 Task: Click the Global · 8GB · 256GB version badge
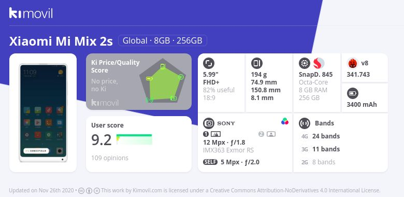click(x=163, y=40)
